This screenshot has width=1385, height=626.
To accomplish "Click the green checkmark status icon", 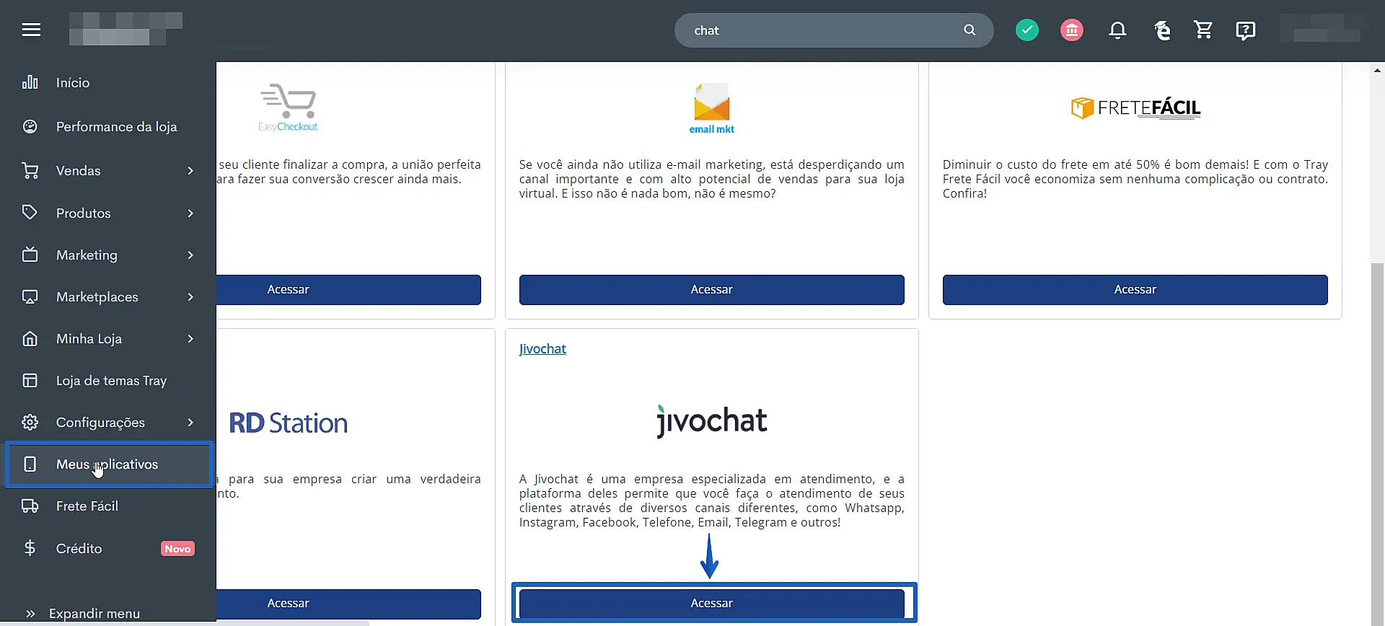I will click(1027, 30).
